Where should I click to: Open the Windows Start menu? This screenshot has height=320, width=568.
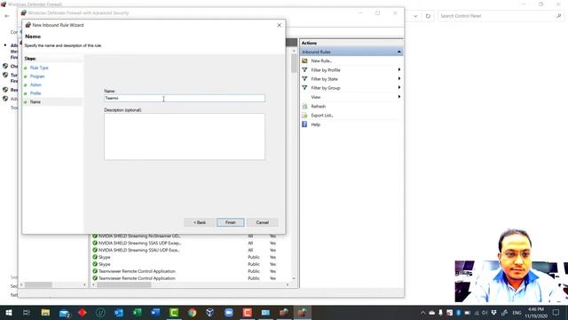(8, 312)
